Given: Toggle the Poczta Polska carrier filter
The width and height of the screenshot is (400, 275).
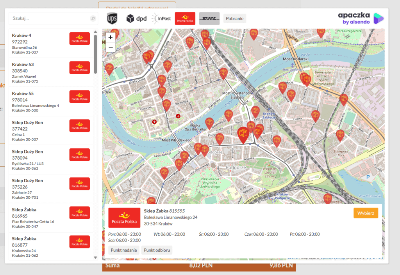Looking at the screenshot, I should [x=185, y=18].
